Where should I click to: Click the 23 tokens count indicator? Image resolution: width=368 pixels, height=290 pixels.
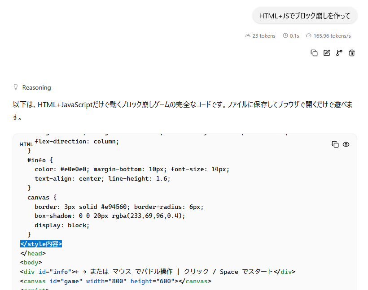click(x=260, y=36)
